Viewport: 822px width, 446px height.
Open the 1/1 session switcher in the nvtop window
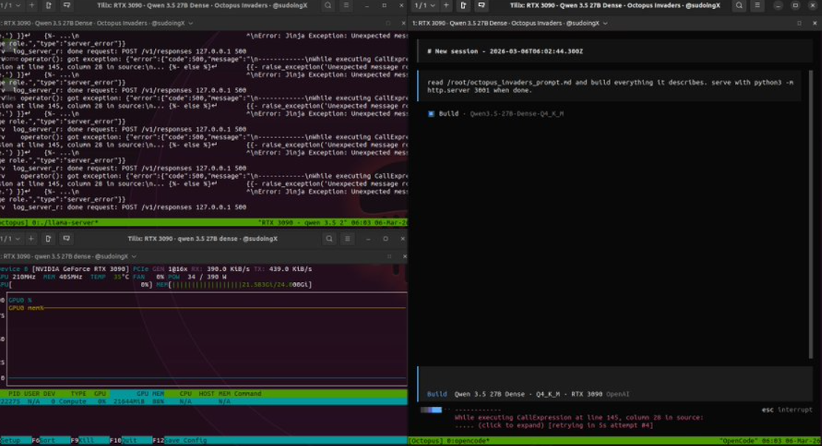10,239
